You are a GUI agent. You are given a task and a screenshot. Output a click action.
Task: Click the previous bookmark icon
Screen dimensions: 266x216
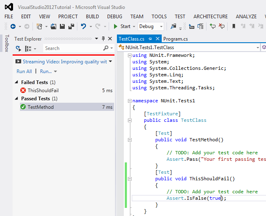click(243, 26)
